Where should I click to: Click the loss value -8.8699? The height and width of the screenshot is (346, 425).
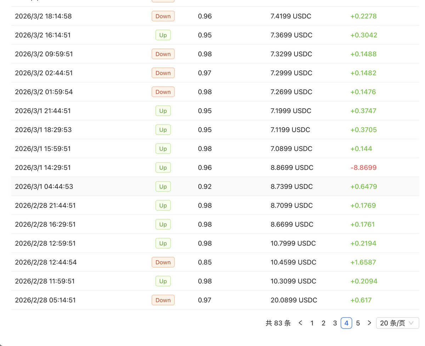click(363, 168)
